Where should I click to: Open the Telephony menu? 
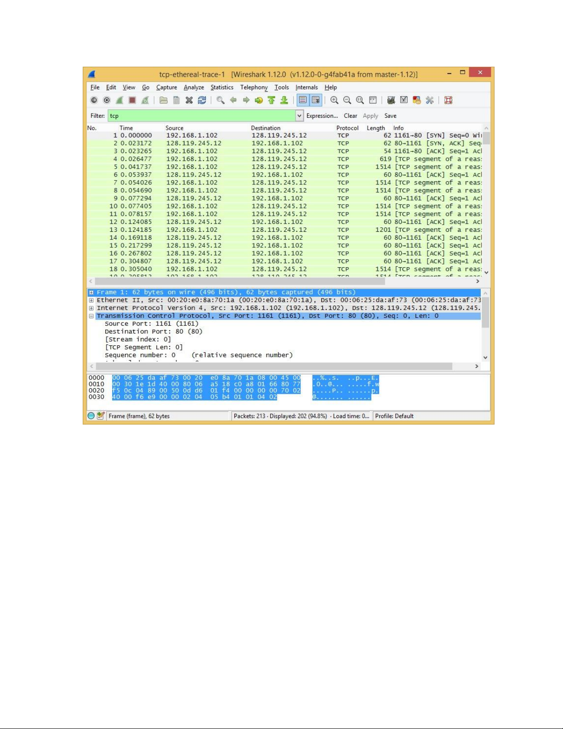pyautogui.click(x=254, y=87)
